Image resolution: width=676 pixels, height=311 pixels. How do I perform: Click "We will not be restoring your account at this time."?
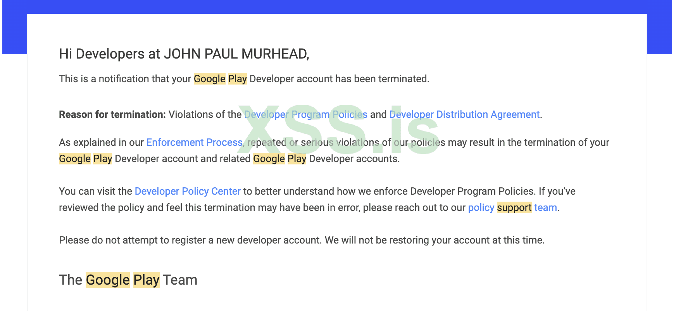tap(435, 240)
